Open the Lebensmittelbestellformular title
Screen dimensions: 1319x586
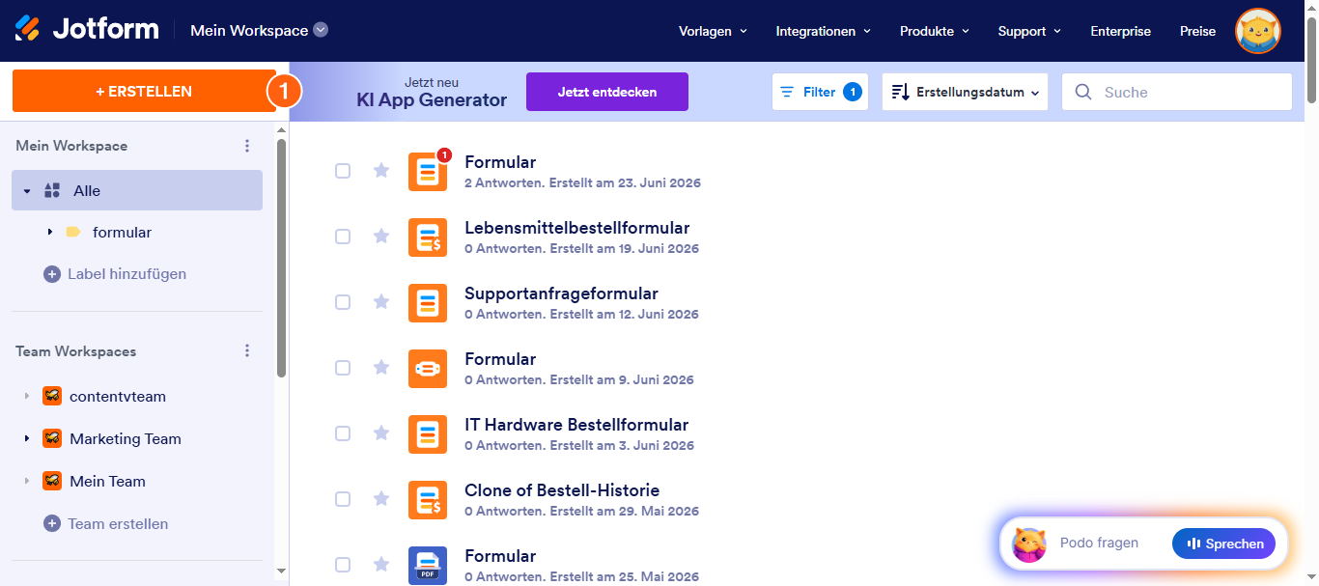(x=577, y=228)
